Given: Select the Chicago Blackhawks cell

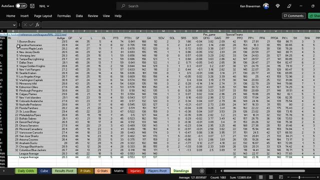Looking at the screenshot, I should click(x=37, y=146).
